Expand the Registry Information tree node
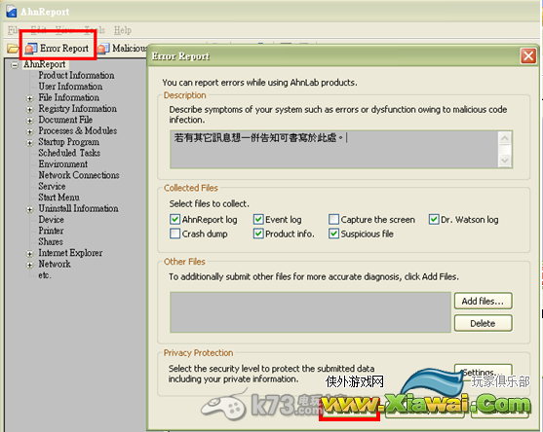Viewport: 543px width, 432px height. [x=30, y=110]
